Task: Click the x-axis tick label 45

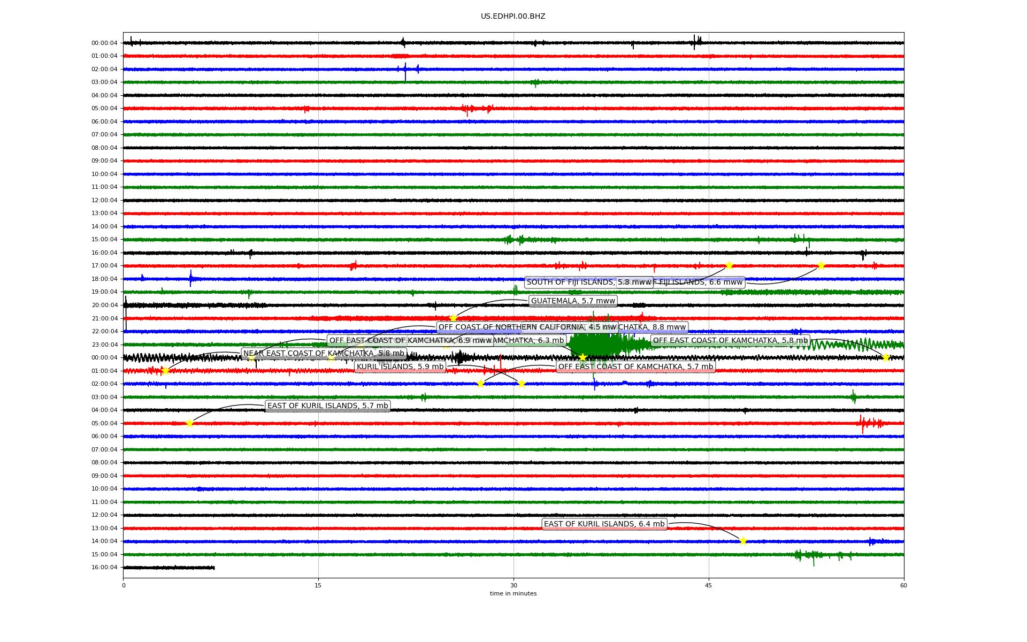Action: 709,585
